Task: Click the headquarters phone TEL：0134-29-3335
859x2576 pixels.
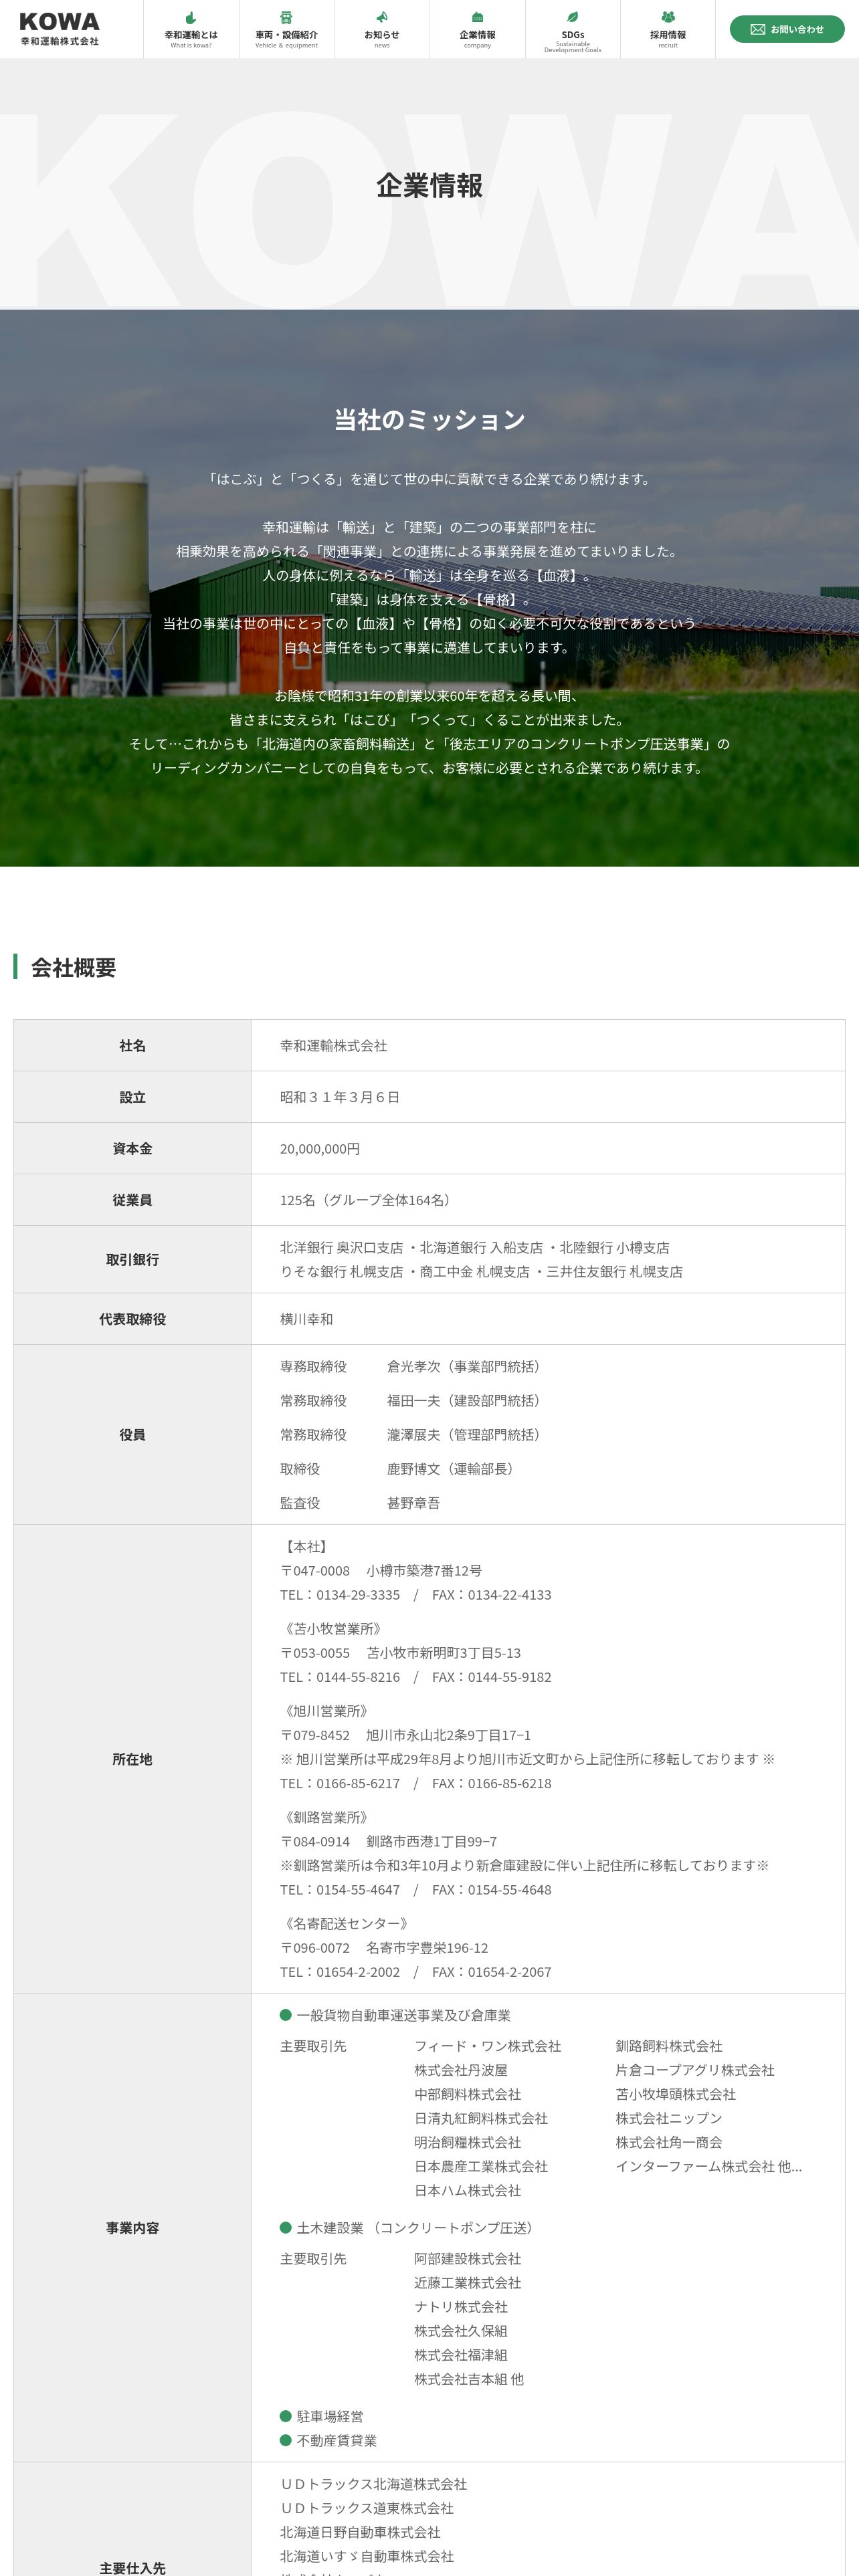Action: pyautogui.click(x=340, y=1595)
